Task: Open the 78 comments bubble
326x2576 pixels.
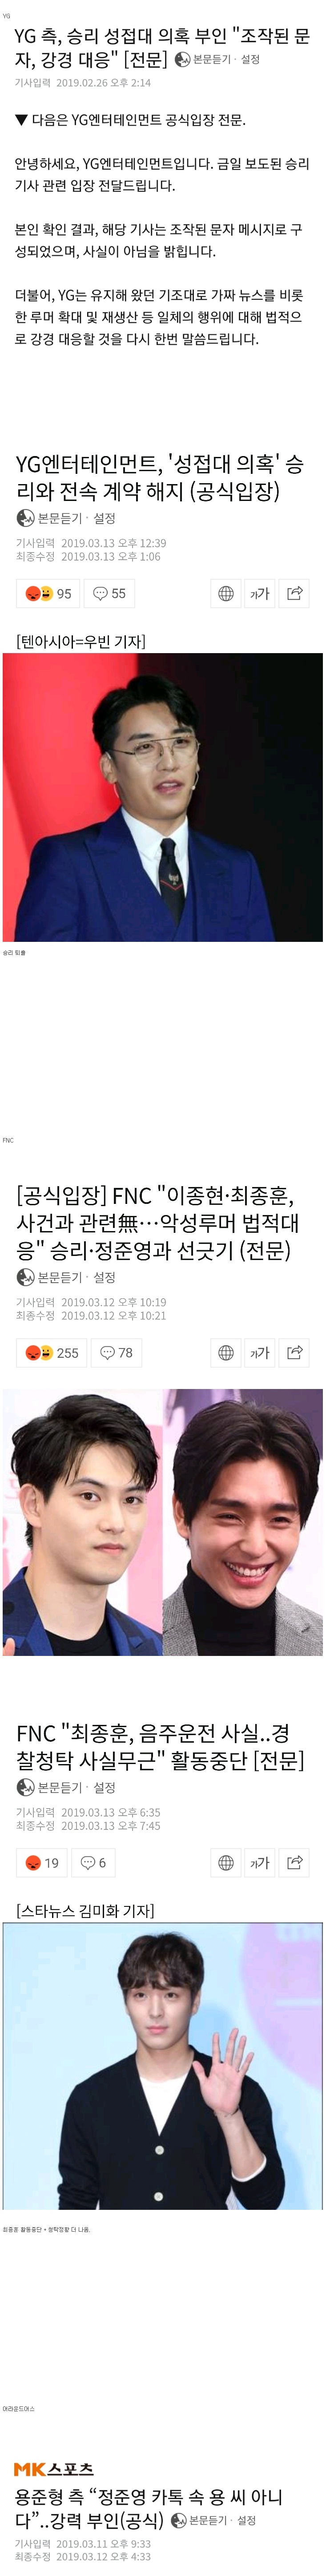Action: (x=116, y=1352)
